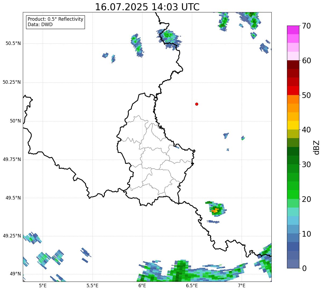The height and width of the screenshot is (291, 323).
Task: Click the latitude label 49.75°N
Action: (12, 159)
